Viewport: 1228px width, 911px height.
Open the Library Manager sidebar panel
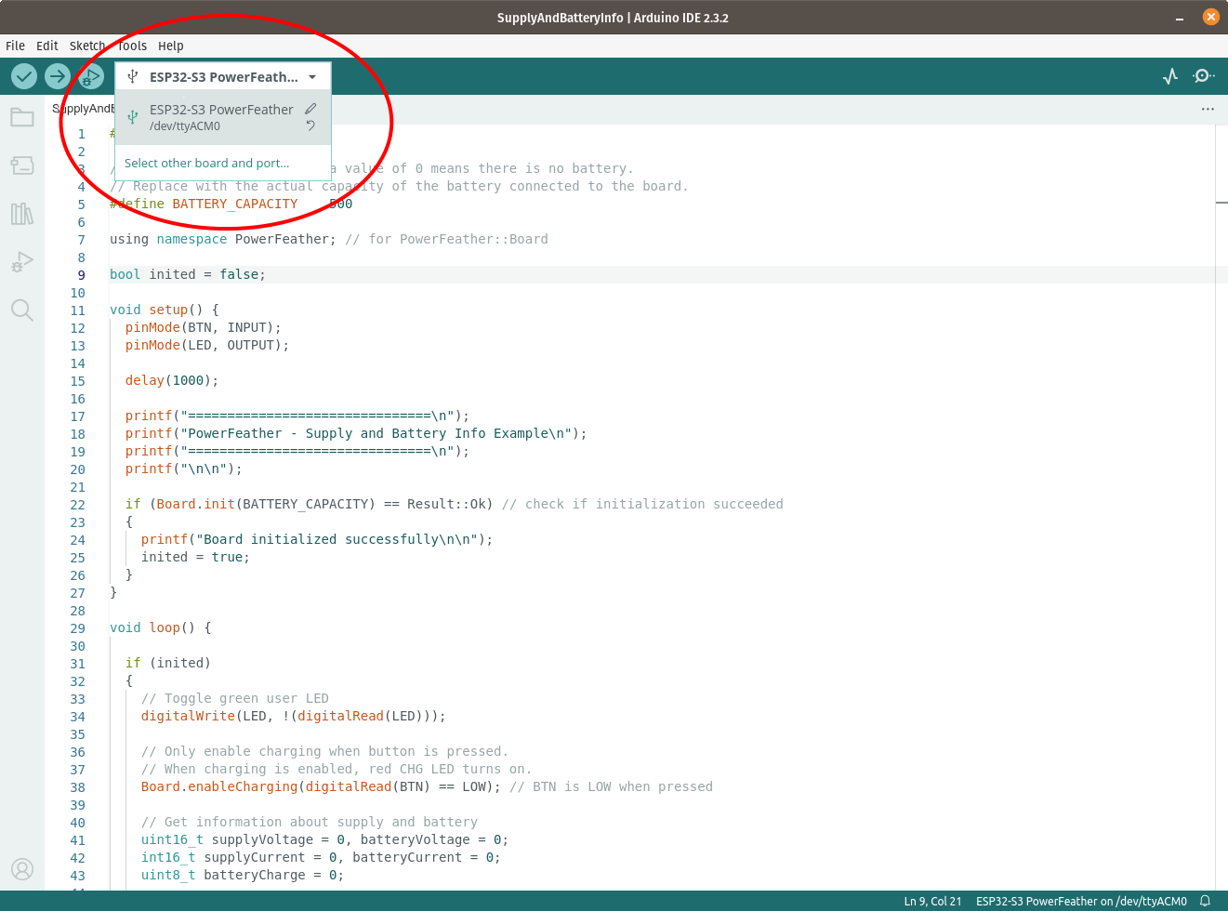22,214
